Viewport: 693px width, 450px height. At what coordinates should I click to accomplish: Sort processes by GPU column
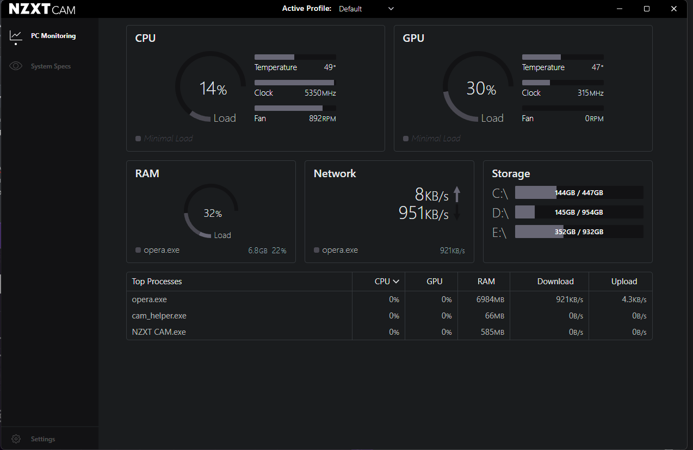435,282
